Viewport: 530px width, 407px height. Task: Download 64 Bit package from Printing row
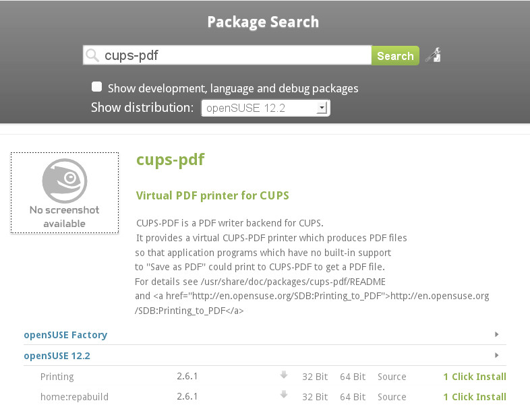click(x=353, y=377)
